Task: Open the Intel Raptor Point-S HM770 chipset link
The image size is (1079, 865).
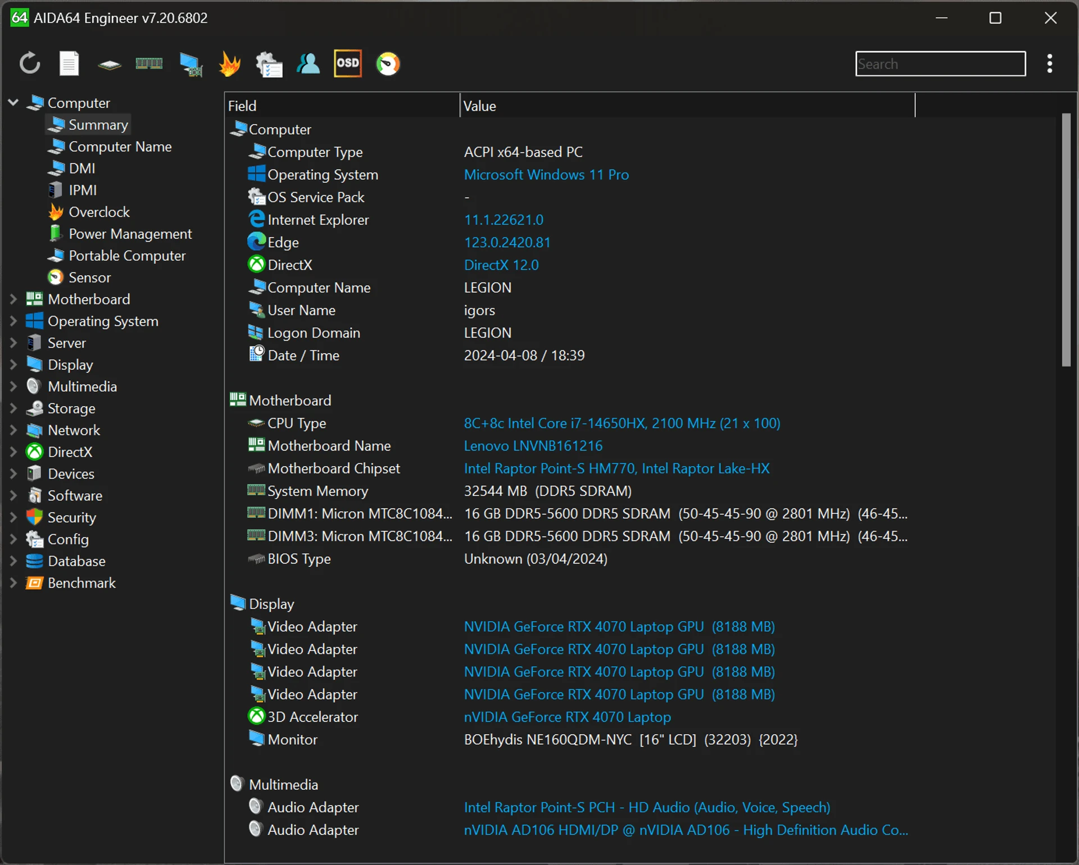Action: point(616,469)
